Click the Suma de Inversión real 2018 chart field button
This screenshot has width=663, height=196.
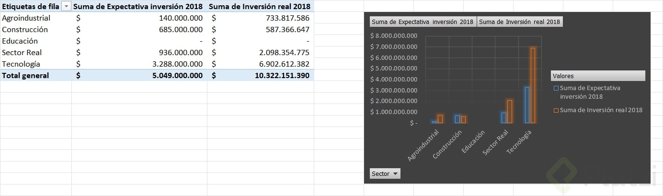519,22
